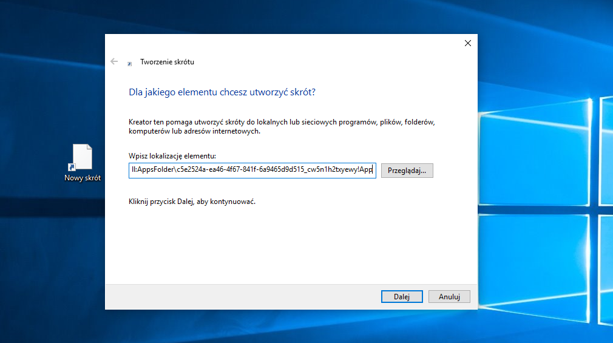
Task: Click the element location input field
Action: pos(252,171)
